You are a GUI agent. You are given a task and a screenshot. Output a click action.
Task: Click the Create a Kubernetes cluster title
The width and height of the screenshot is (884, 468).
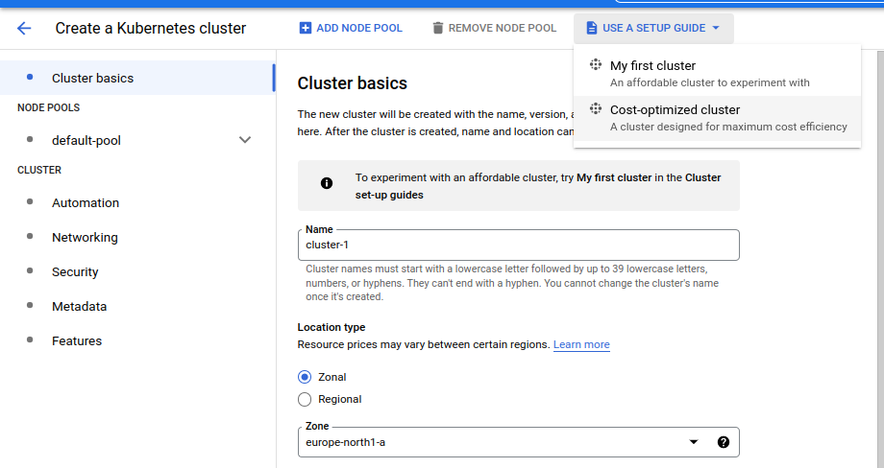tap(151, 28)
